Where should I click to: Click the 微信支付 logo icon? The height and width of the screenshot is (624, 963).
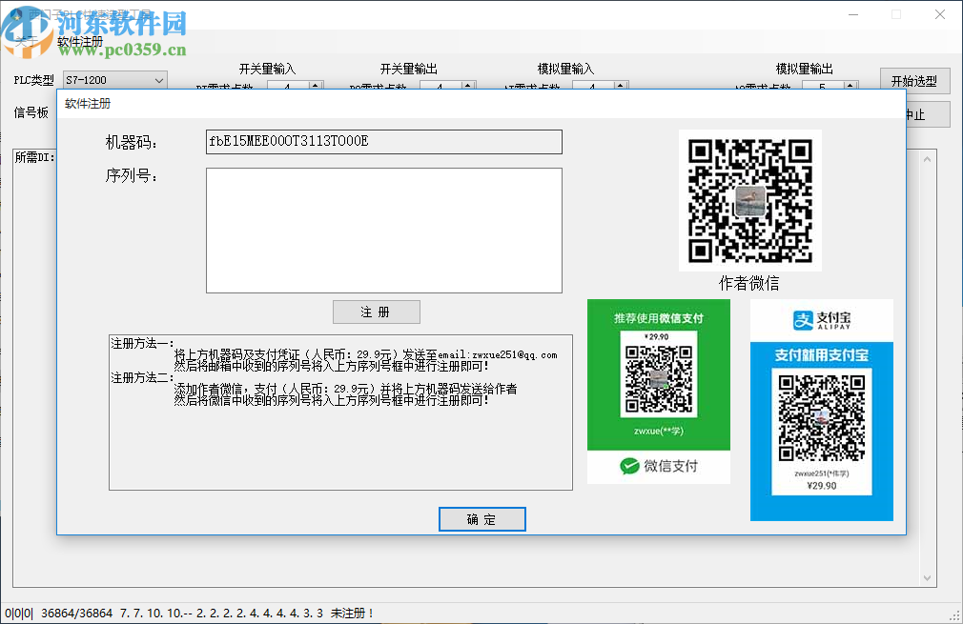tap(629, 466)
